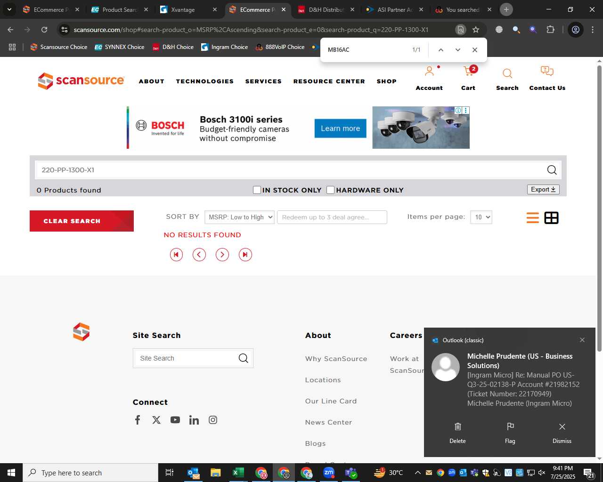Switch to list view layout icon
This screenshot has height=482, width=603.
coord(533,218)
